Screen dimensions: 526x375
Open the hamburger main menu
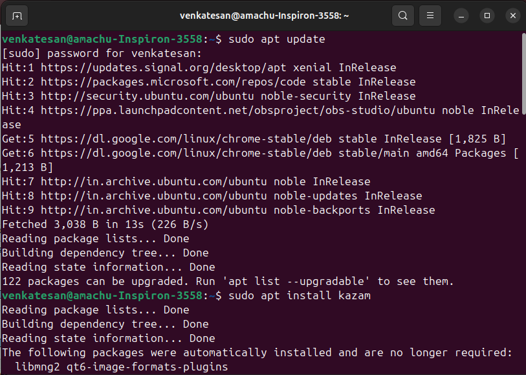pyautogui.click(x=430, y=16)
